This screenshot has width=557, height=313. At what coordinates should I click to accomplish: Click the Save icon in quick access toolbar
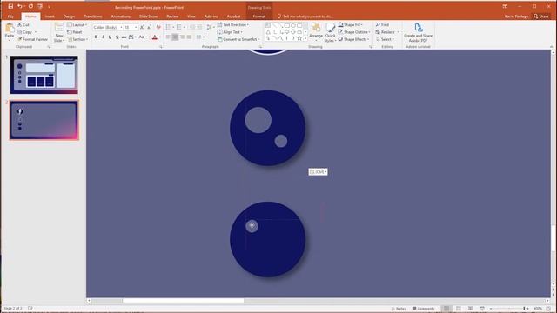click(x=10, y=6)
